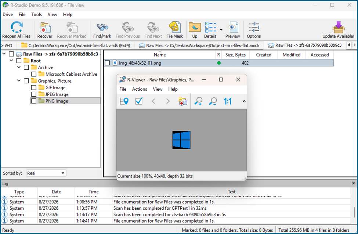Viewport: 358px width, 234px height.
Task: Click Reopen All Files toolbar icon
Action: point(17,30)
